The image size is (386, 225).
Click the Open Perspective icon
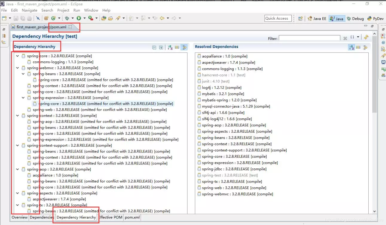pyautogui.click(x=300, y=18)
